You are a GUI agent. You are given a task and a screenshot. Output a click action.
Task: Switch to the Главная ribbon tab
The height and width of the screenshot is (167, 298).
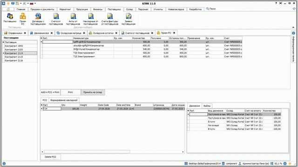click(x=21, y=9)
